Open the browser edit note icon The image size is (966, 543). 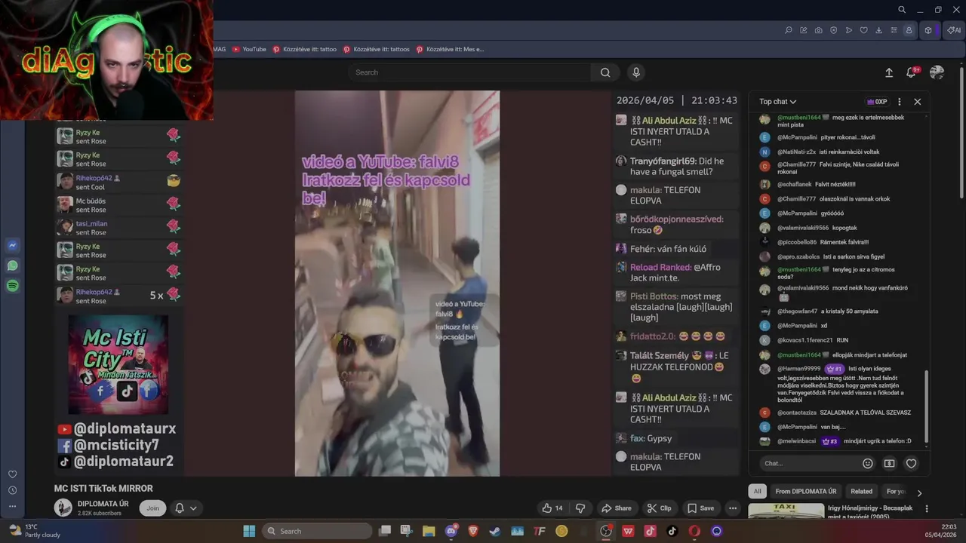(x=804, y=30)
